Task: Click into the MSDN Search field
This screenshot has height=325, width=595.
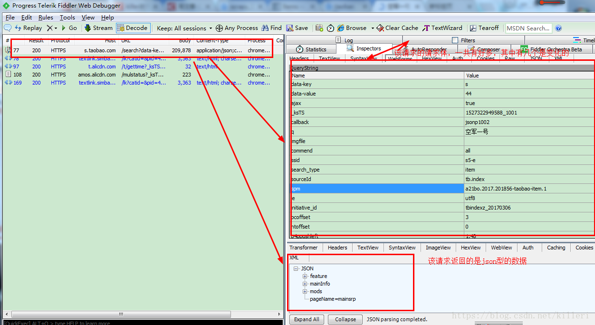Action: pos(528,28)
